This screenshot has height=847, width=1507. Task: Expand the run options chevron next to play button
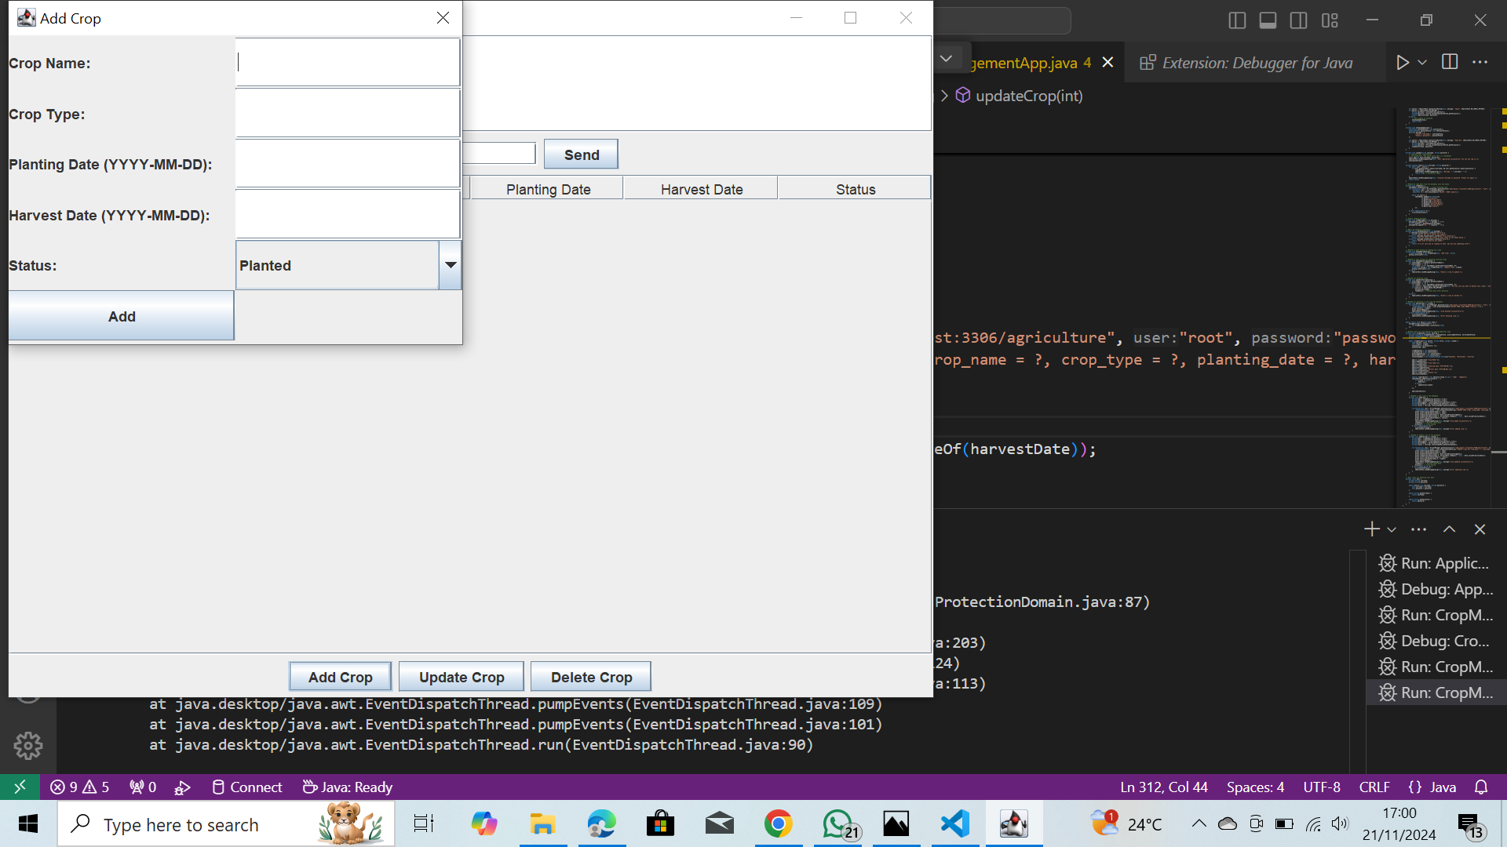click(1422, 62)
